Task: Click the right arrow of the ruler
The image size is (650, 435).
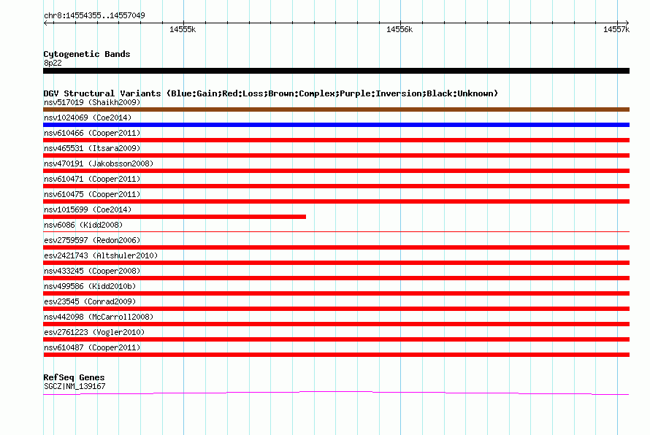Action: [x=627, y=23]
